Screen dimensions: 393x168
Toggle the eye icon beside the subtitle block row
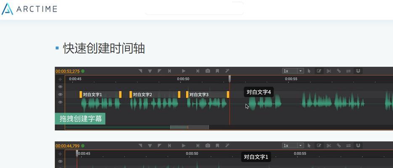pyautogui.click(x=60, y=94)
